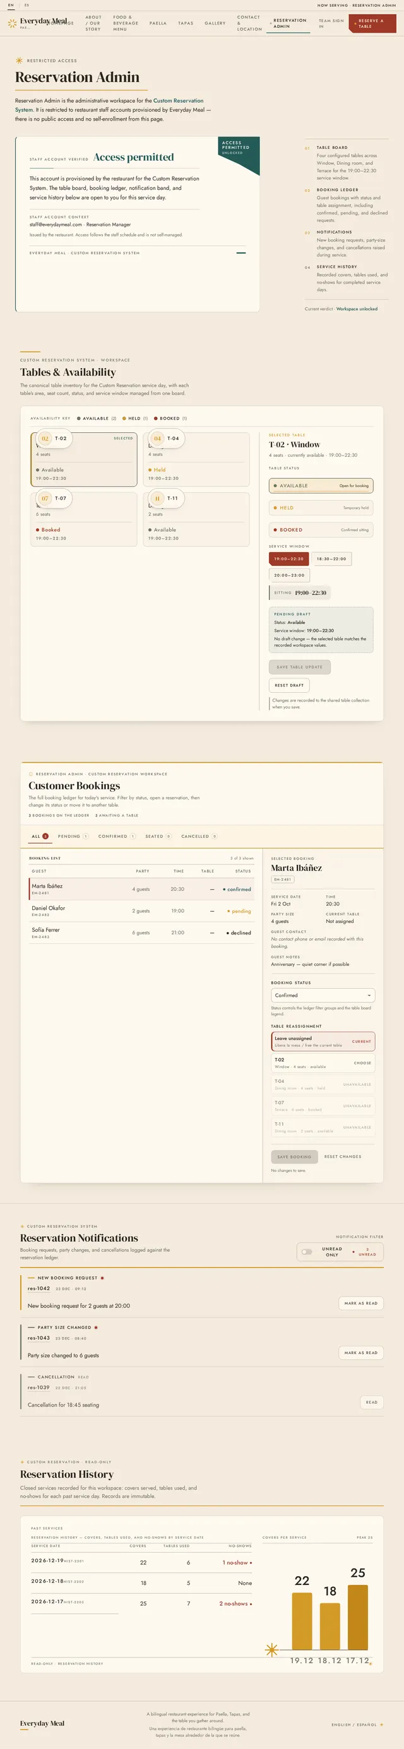Viewport: 404px width, 1749px height.
Task: Click Reset Changes in the booking panel
Action: [x=343, y=1157]
